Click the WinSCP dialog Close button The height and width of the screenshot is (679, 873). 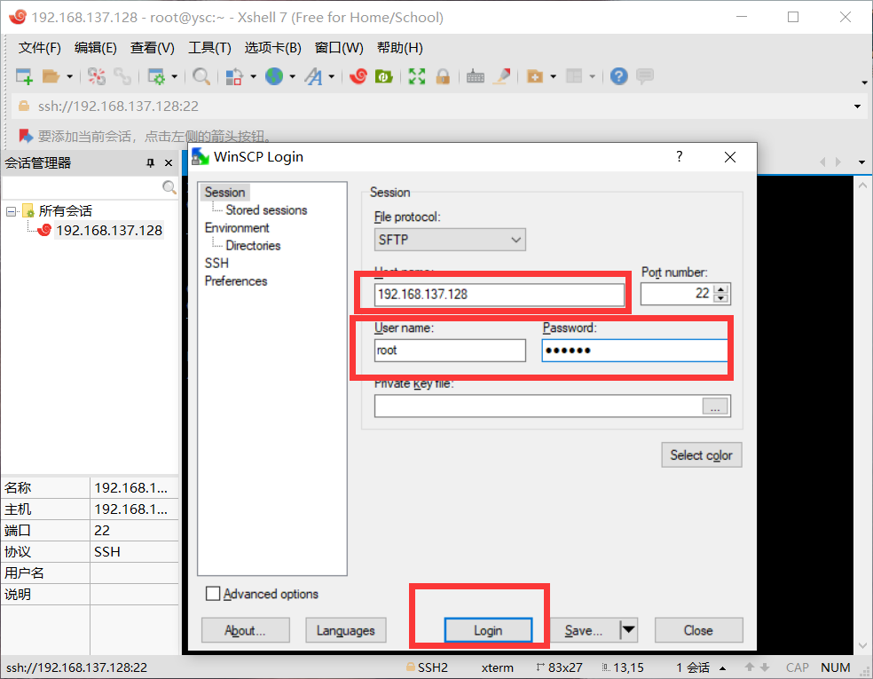click(699, 630)
